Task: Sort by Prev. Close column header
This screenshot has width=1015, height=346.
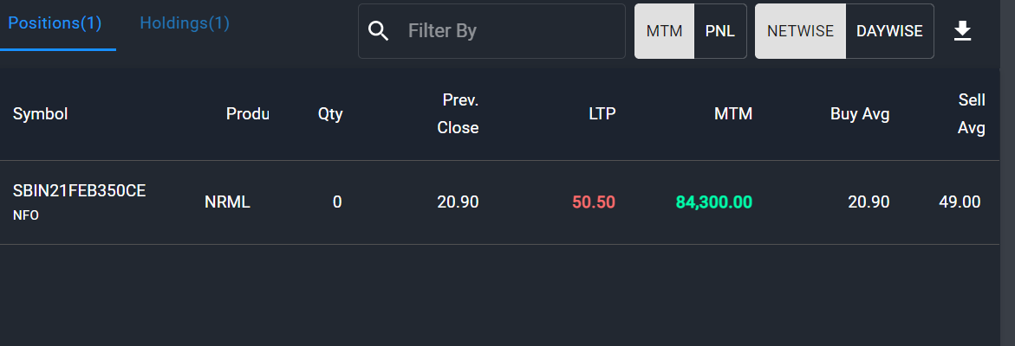Action: coord(458,114)
